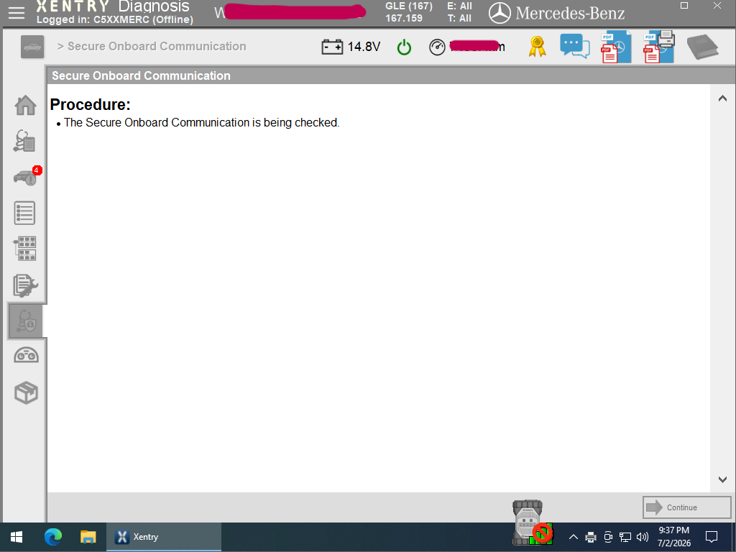736x552 pixels.
Task: Print the PDF report with printer icon
Action: tap(659, 47)
